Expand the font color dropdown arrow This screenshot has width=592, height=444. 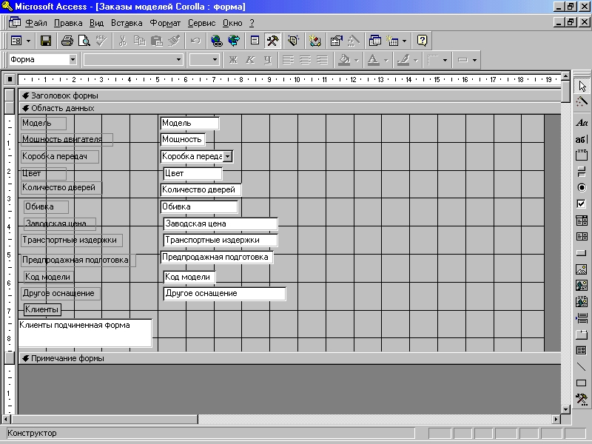click(x=386, y=60)
